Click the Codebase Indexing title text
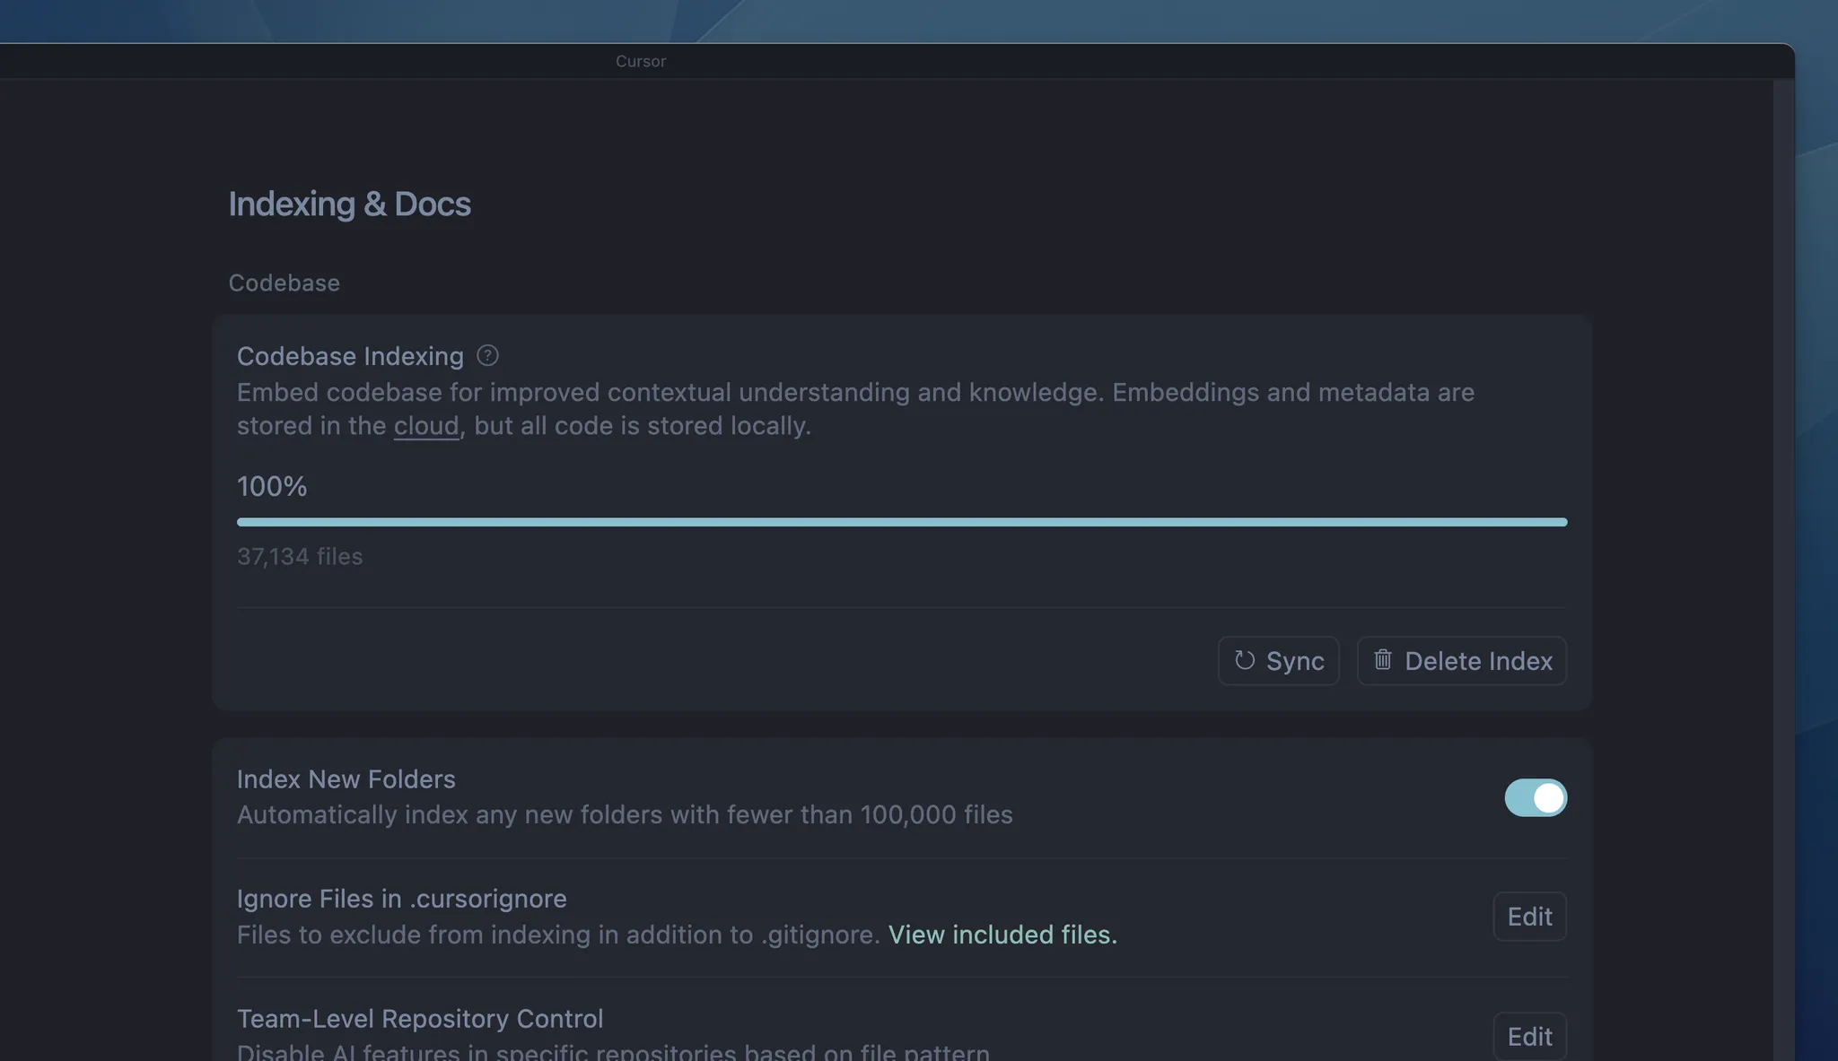This screenshot has width=1838, height=1061. 350,356
